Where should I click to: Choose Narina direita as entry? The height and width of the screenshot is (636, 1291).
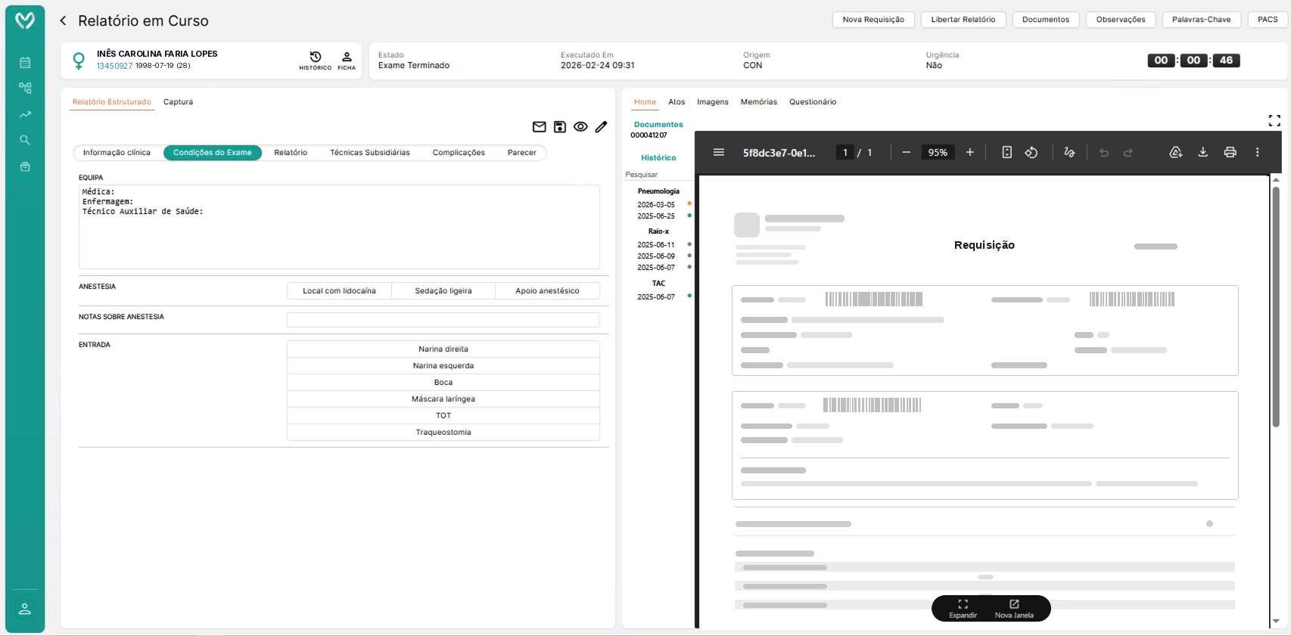pyautogui.click(x=443, y=349)
